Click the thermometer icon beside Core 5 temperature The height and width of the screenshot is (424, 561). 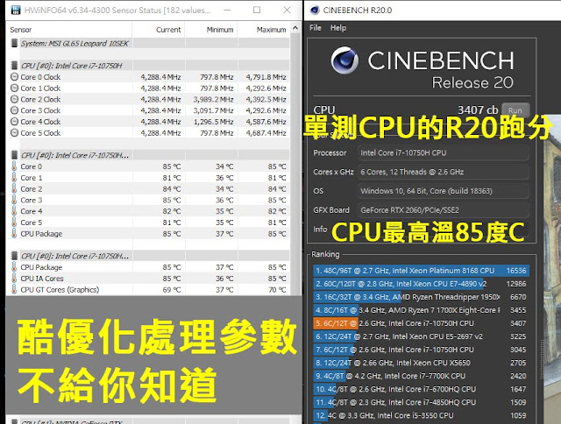pos(14,222)
